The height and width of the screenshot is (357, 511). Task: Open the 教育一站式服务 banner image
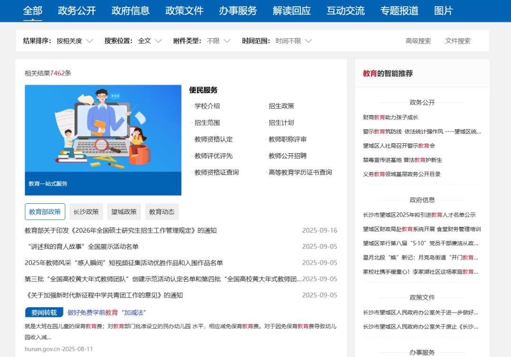103,140
